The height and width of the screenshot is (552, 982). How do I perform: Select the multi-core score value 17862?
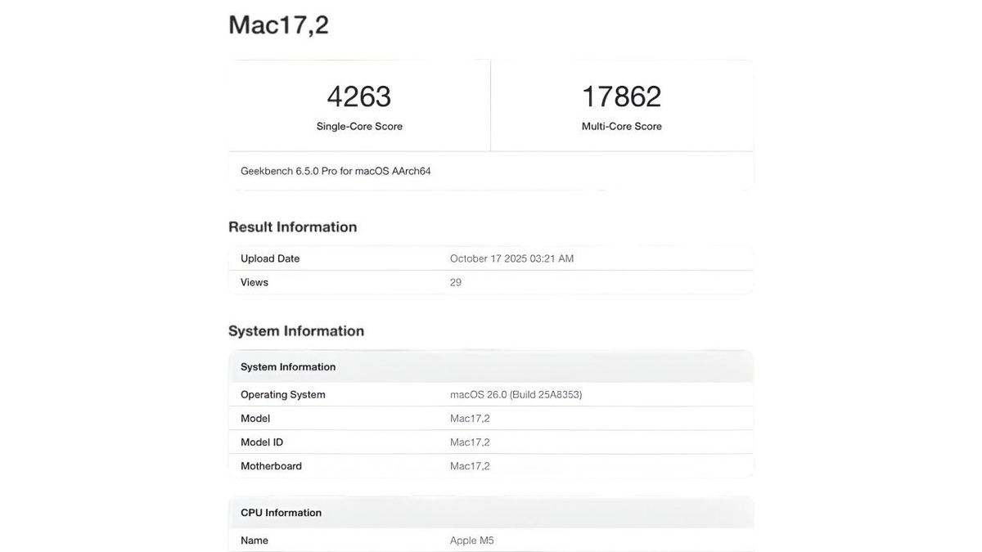tap(621, 96)
